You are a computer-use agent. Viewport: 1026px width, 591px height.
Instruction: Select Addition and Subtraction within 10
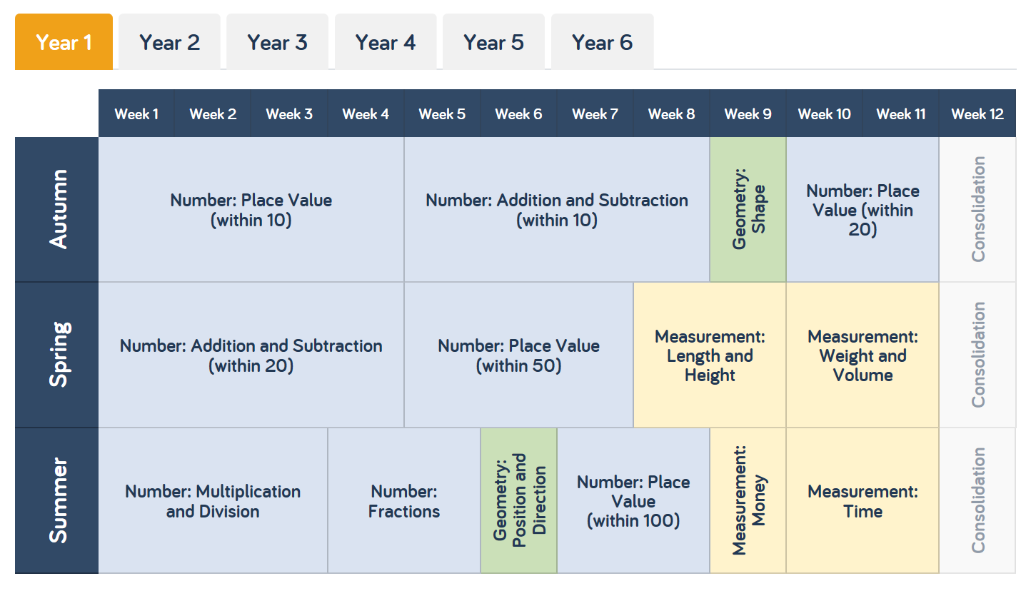tap(556, 210)
